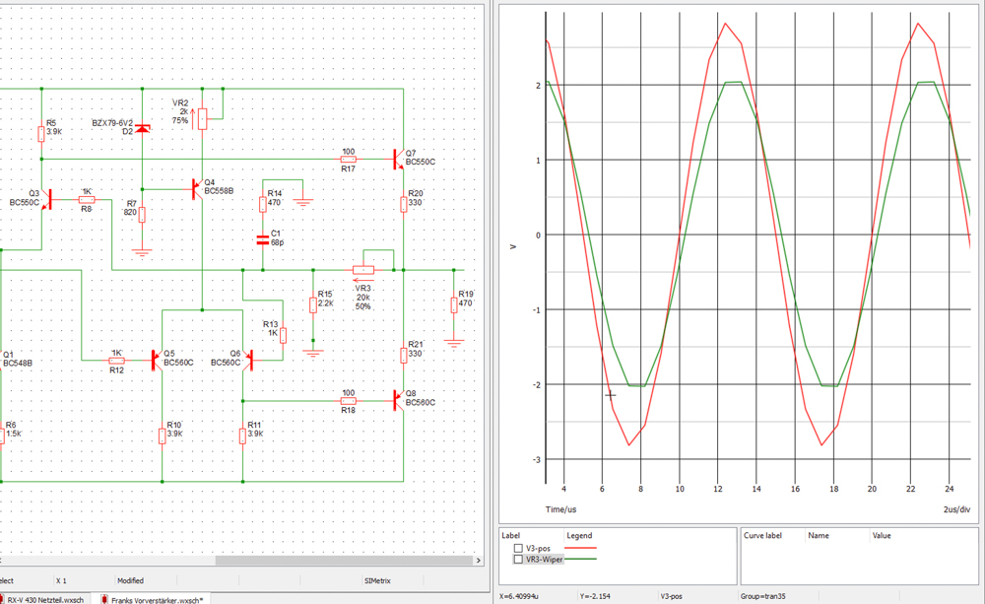Click schematic scroll right arrow
Screen dimensions: 985x604
coord(479,560)
